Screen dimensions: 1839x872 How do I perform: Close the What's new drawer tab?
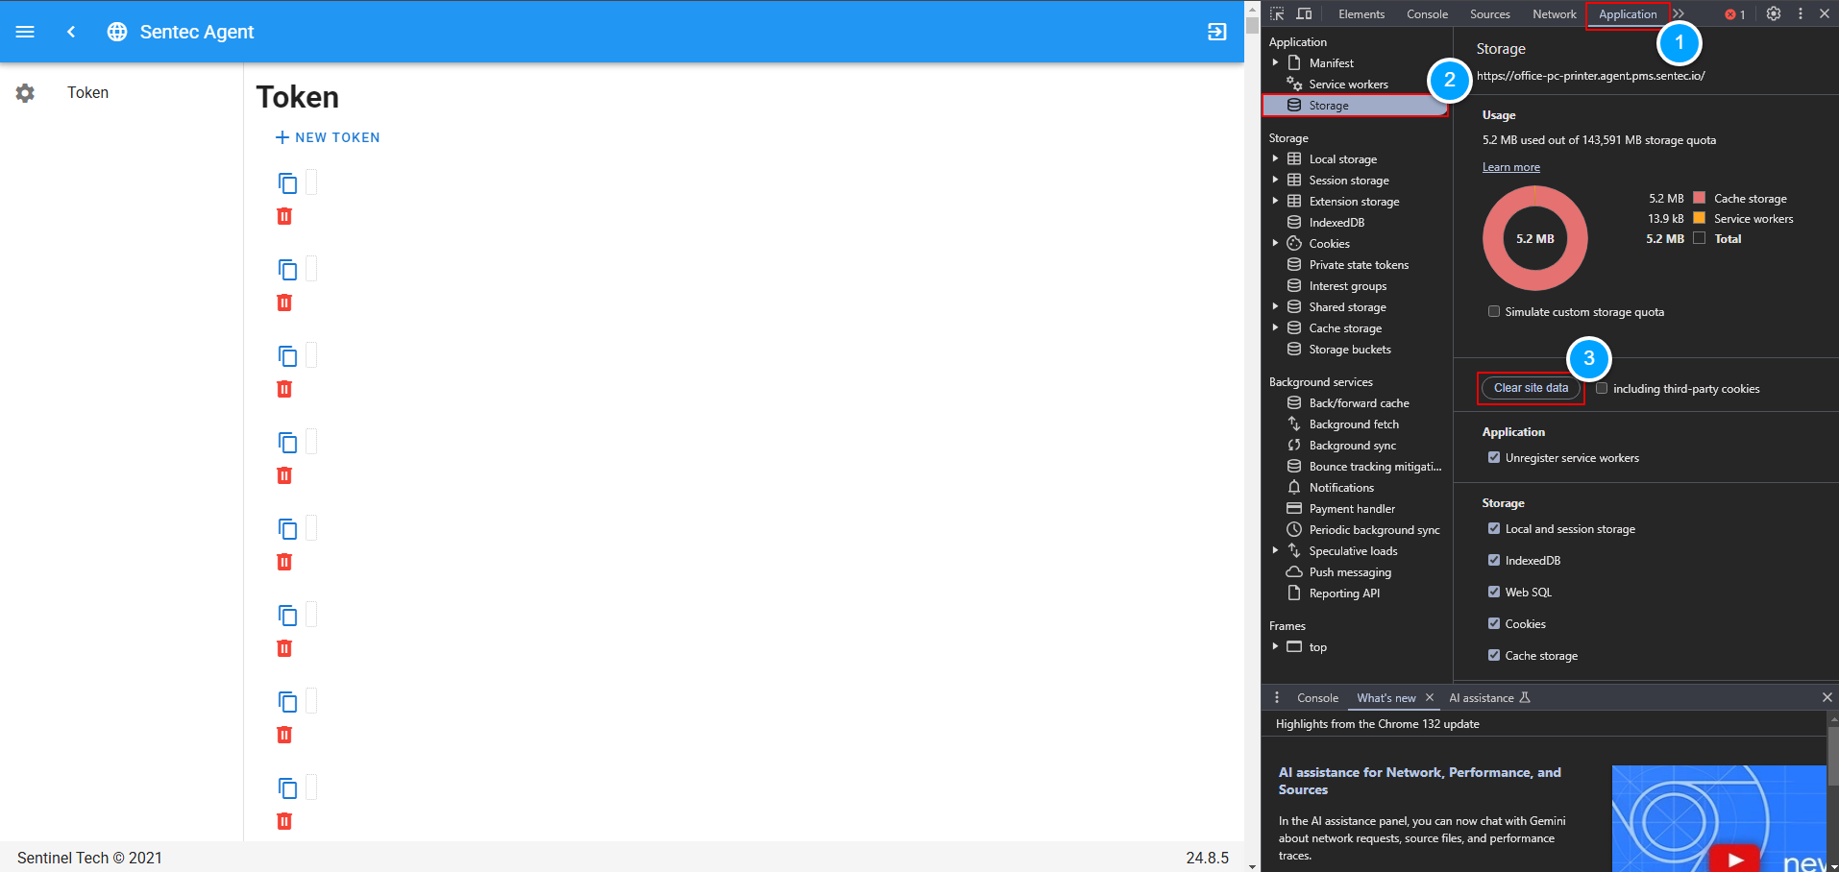point(1430,697)
